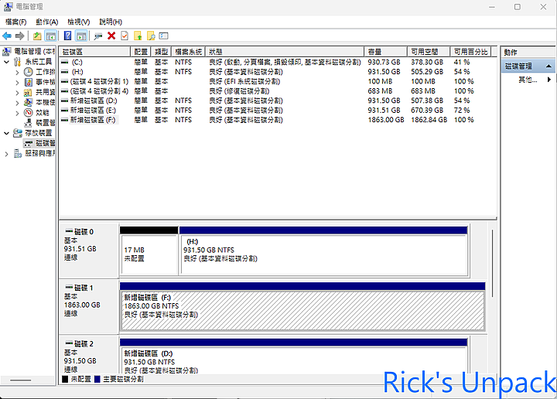The height and width of the screenshot is (399, 557).
Task: Collapse 磁碟管理 section in 動作 pane
Action: 548,66
